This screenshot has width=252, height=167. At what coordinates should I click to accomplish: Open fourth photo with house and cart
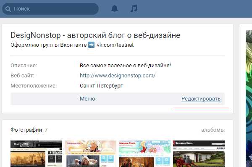(199, 154)
